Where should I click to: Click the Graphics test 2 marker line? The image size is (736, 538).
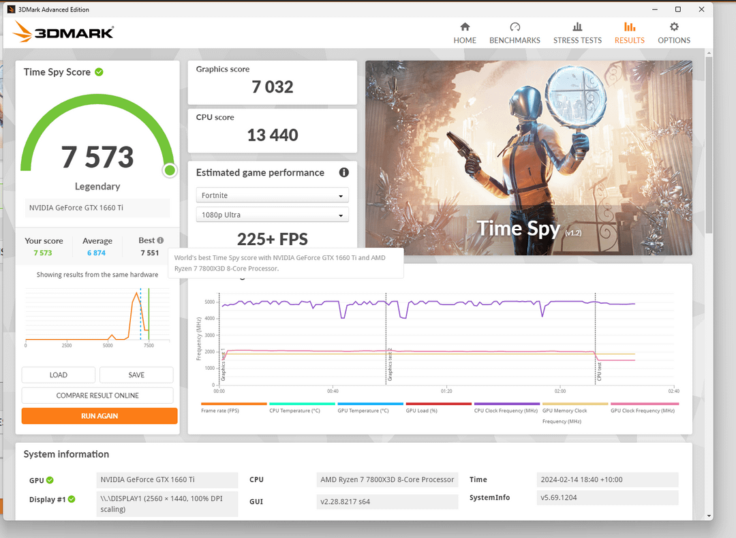click(x=386, y=338)
